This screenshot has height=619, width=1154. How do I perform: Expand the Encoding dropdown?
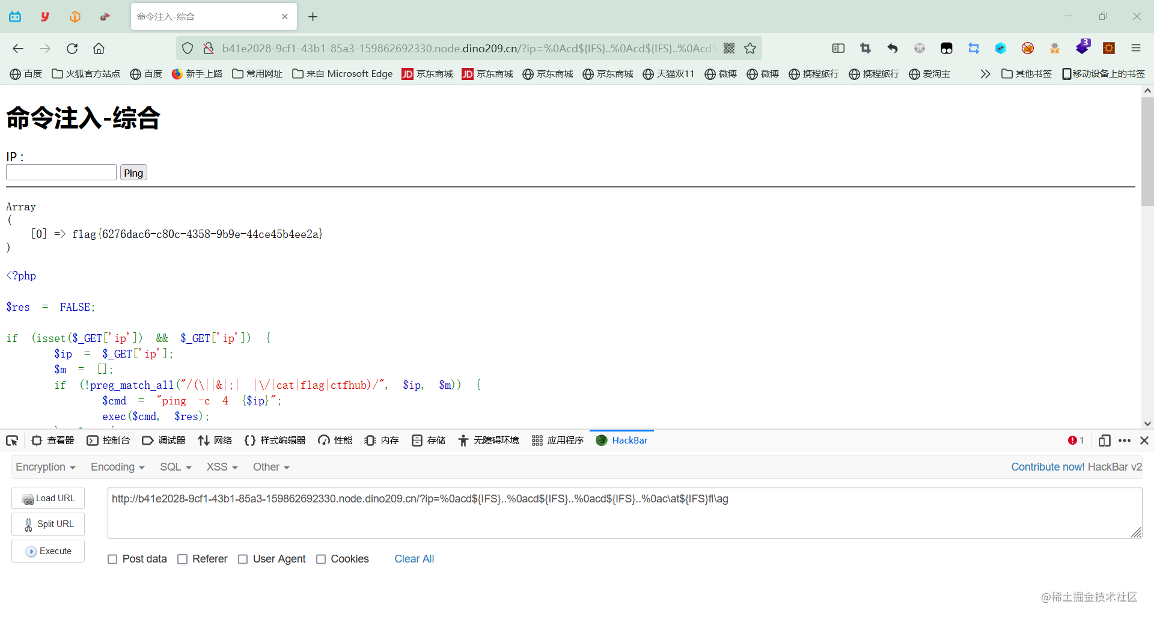118,467
